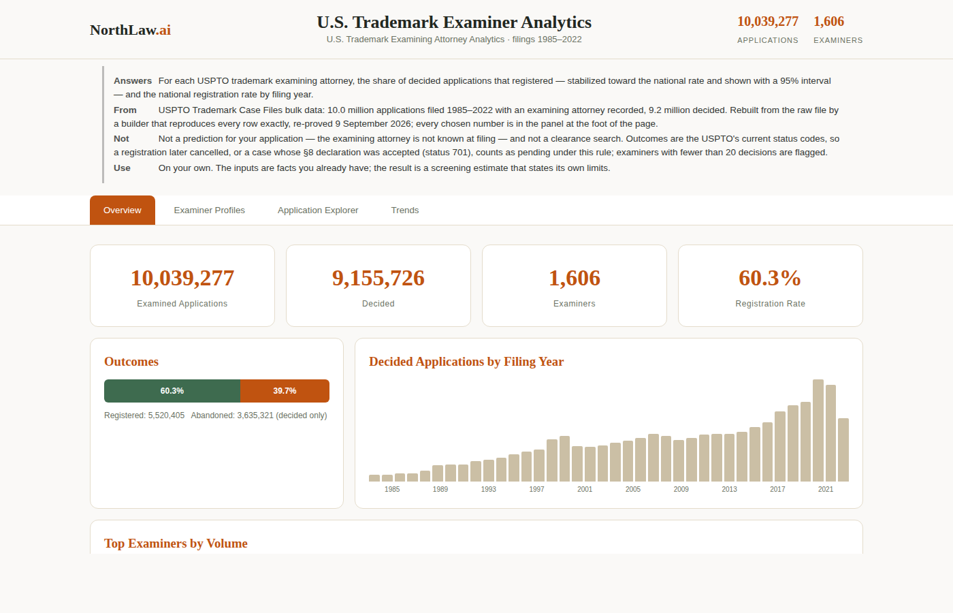Switch to the Examiner Profiles tab
This screenshot has width=953, height=613.
tap(209, 210)
